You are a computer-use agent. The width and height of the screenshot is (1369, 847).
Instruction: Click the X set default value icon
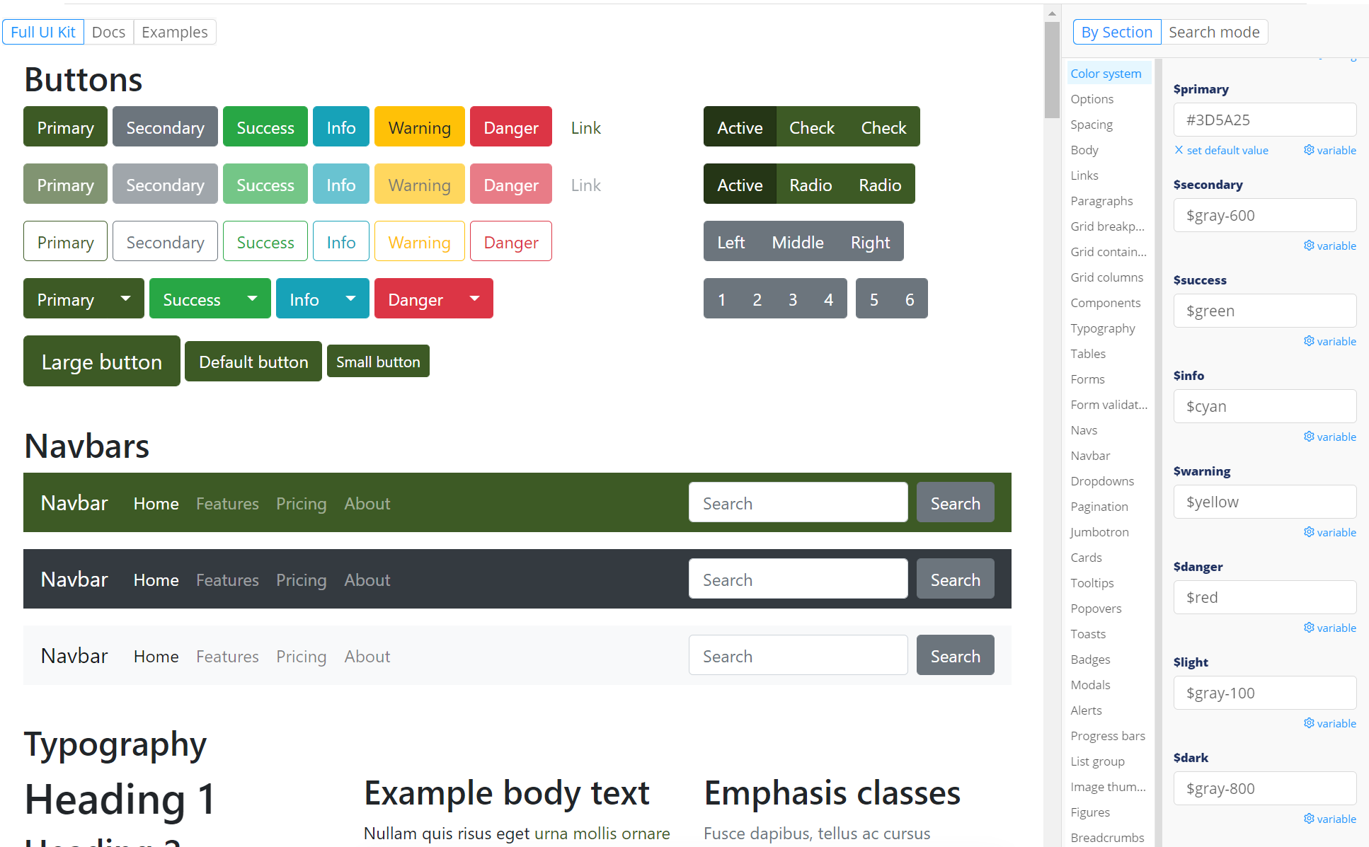1179,150
